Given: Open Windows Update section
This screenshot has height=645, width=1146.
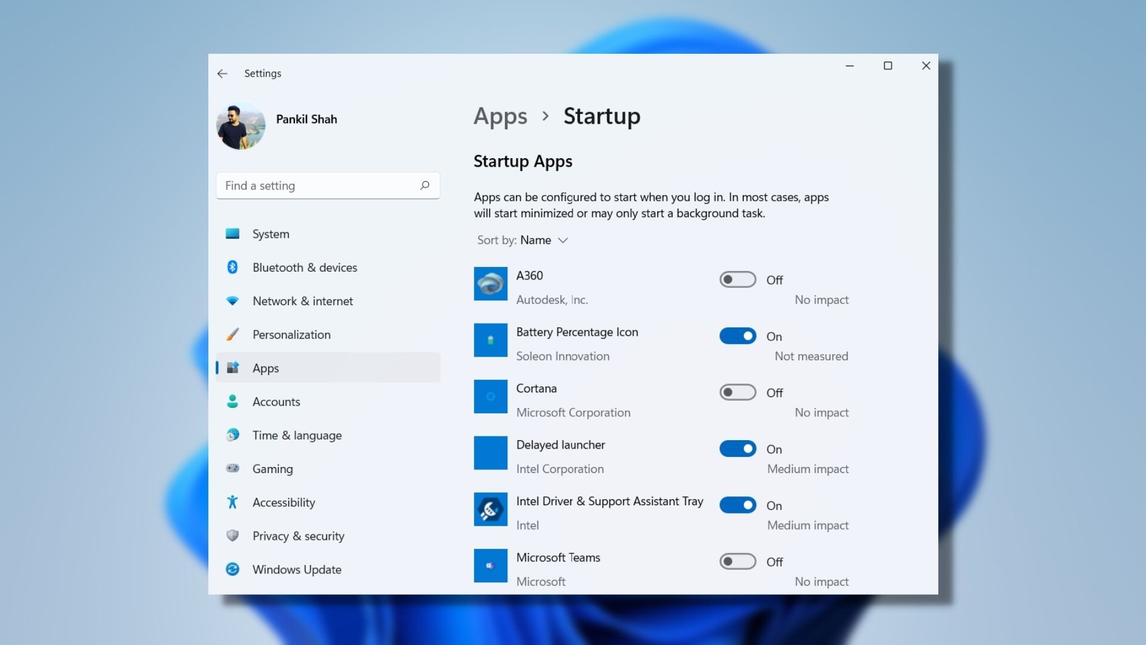Looking at the screenshot, I should click(x=328, y=569).
